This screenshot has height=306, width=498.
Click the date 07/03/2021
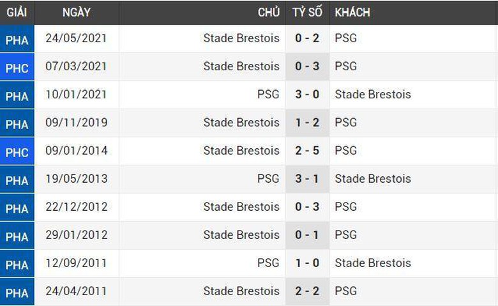pos(77,66)
